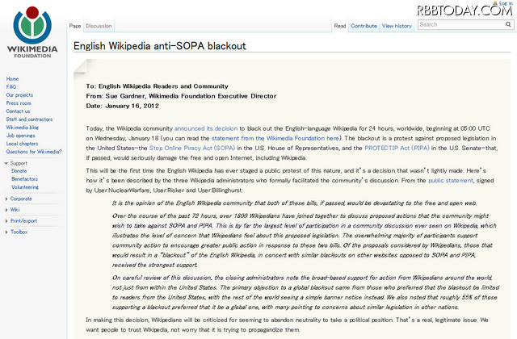Open Job openings link
517x339 pixels.
(x=20, y=136)
